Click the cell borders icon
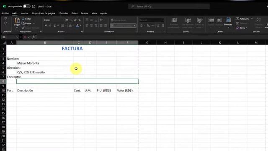 click(x=62, y=26)
